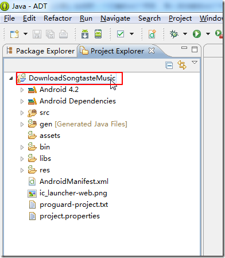Click the Android Lint check icon
Viewport: 225px width, 258px height.
coord(121,34)
